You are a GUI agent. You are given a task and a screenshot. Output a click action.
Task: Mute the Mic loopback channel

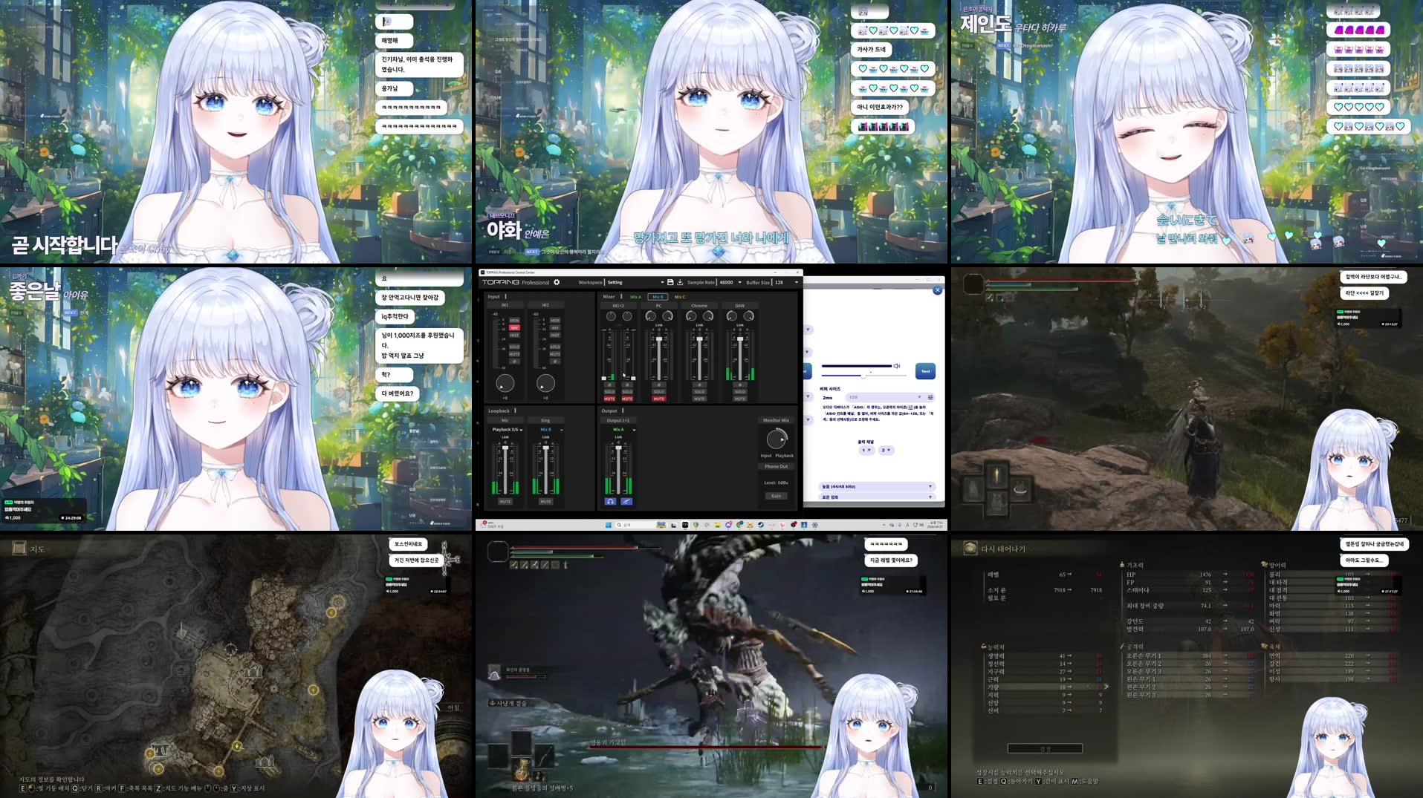tap(505, 502)
